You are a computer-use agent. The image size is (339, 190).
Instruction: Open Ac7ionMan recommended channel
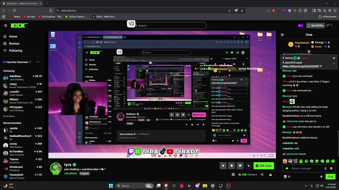pos(23,153)
